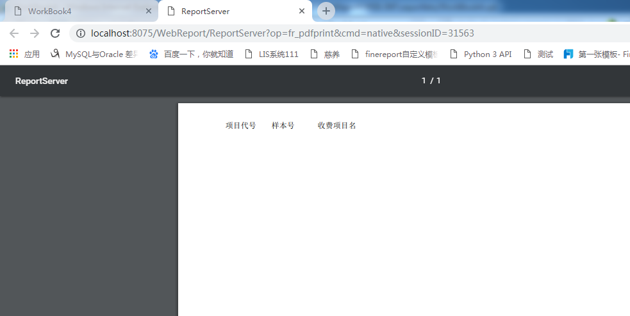Click the localhost URL address bar

click(x=349, y=33)
